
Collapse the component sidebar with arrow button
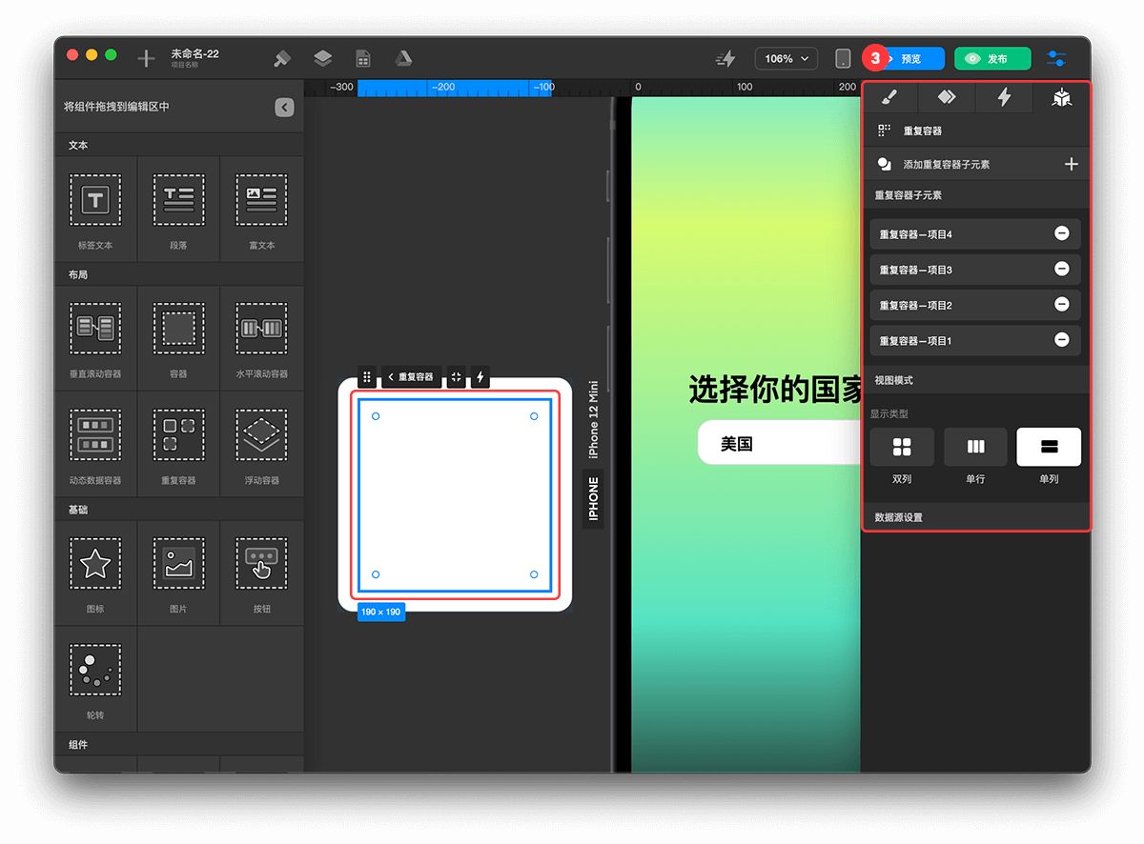[x=284, y=108]
